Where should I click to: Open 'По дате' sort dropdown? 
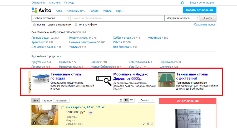[x=146, y=100]
